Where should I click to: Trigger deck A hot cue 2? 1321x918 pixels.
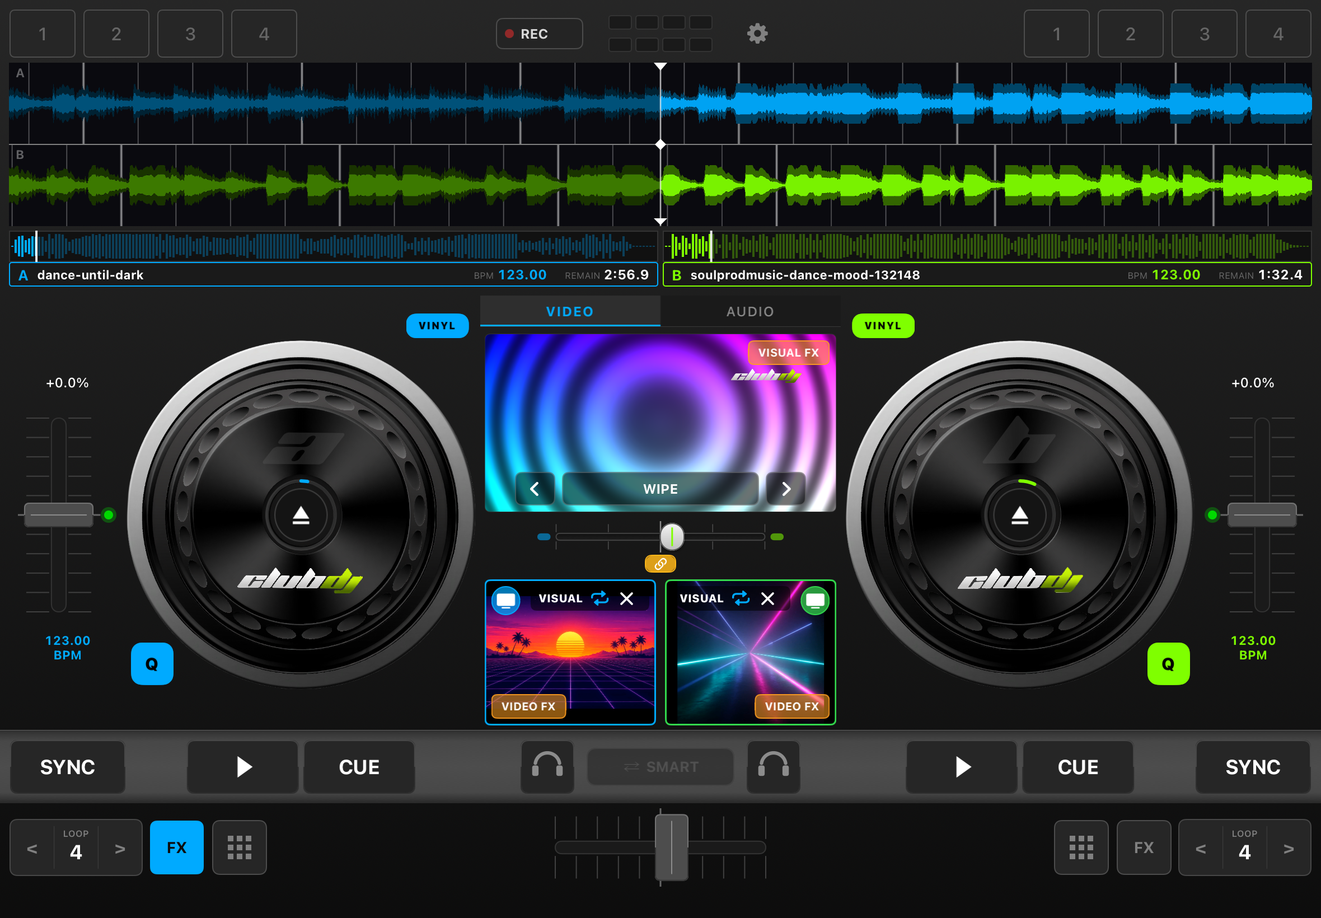click(x=116, y=34)
